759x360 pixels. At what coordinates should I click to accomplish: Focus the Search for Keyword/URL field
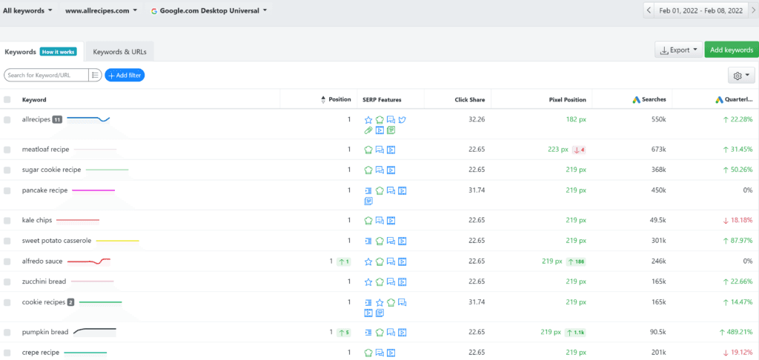coord(47,75)
